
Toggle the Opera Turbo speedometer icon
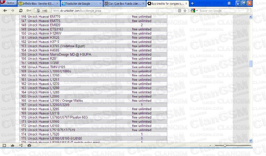29,146
